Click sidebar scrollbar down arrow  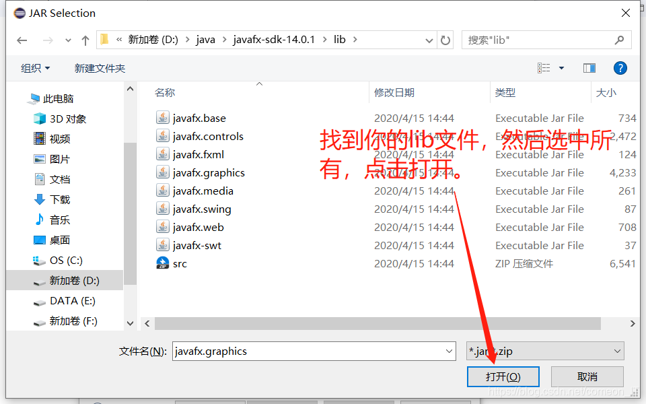point(130,324)
